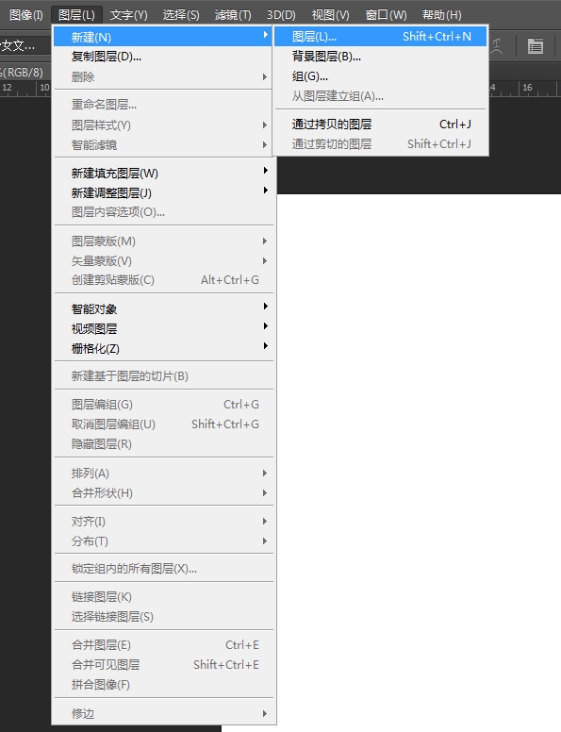Choose 图层编组(G) Ctrl+G
The image size is (561, 732).
click(x=163, y=405)
